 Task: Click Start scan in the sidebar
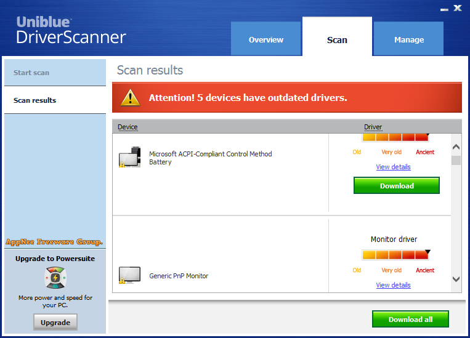(x=55, y=73)
